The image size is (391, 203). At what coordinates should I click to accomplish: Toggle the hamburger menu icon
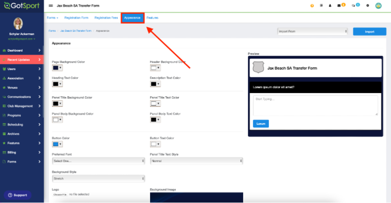(51, 5)
